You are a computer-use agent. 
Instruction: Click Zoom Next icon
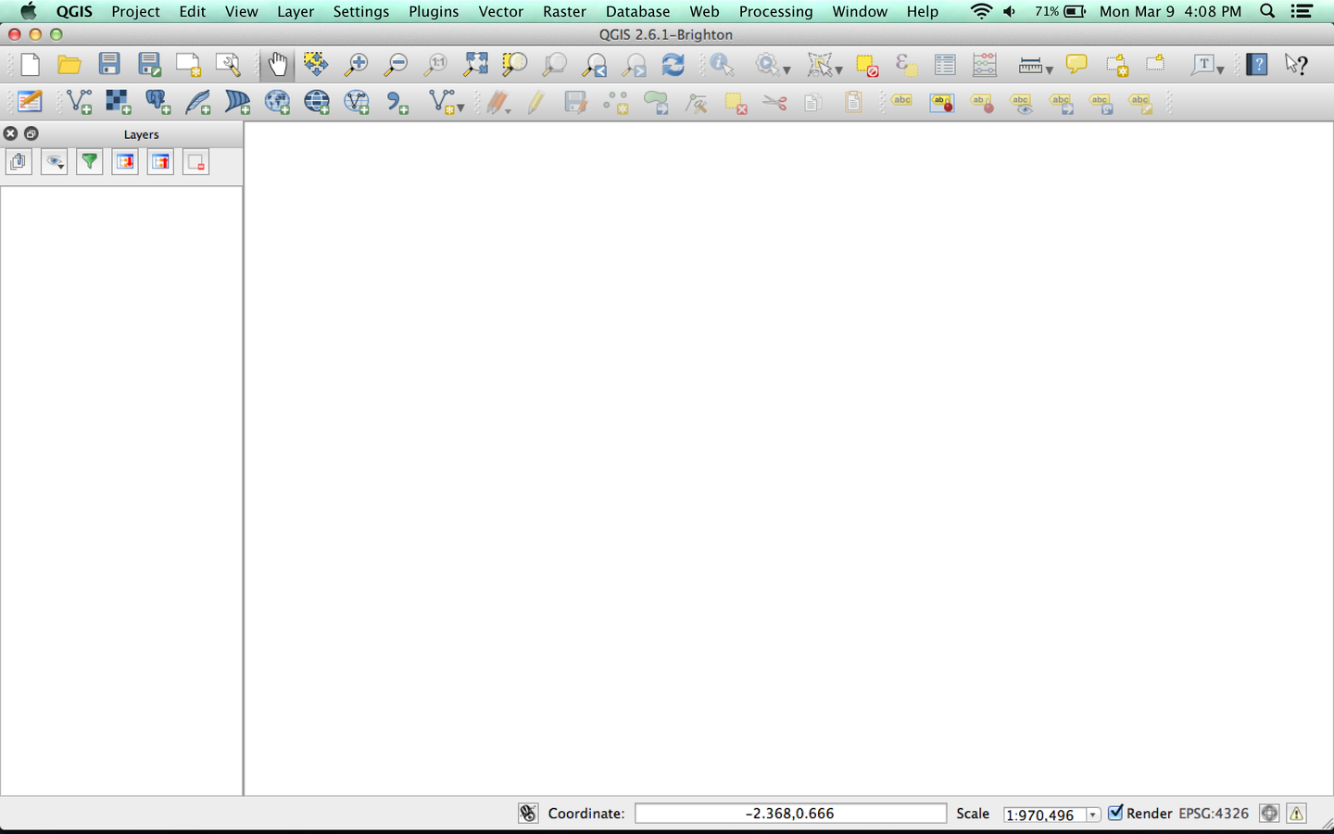(x=634, y=65)
